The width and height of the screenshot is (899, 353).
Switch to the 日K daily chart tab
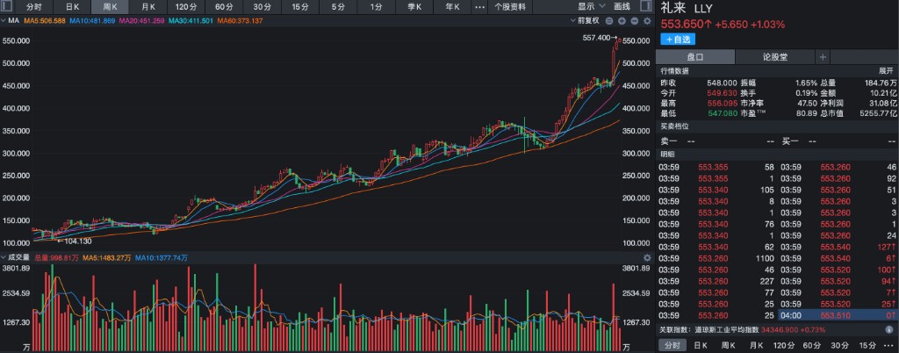point(73,6)
